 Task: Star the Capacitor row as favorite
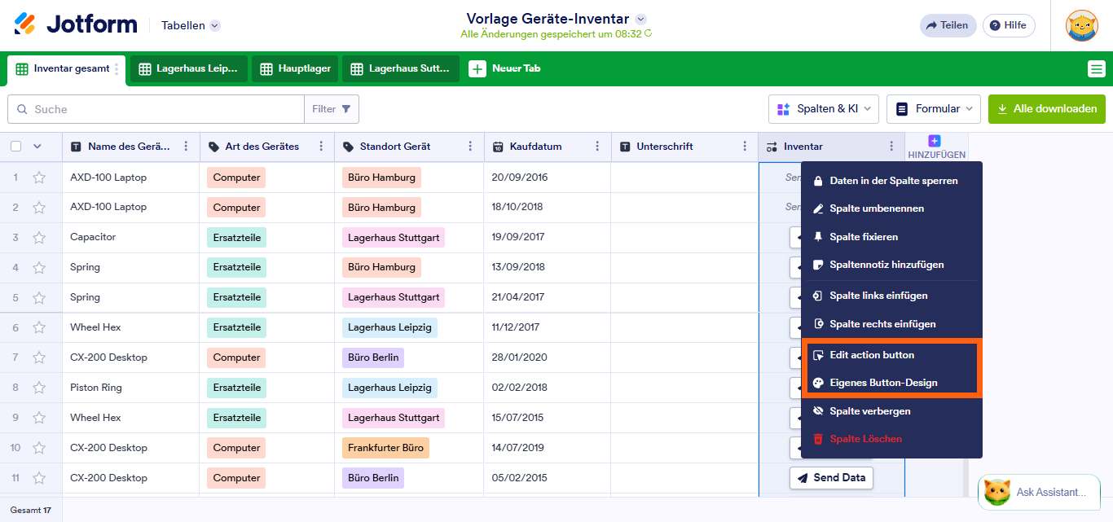pyautogui.click(x=39, y=237)
